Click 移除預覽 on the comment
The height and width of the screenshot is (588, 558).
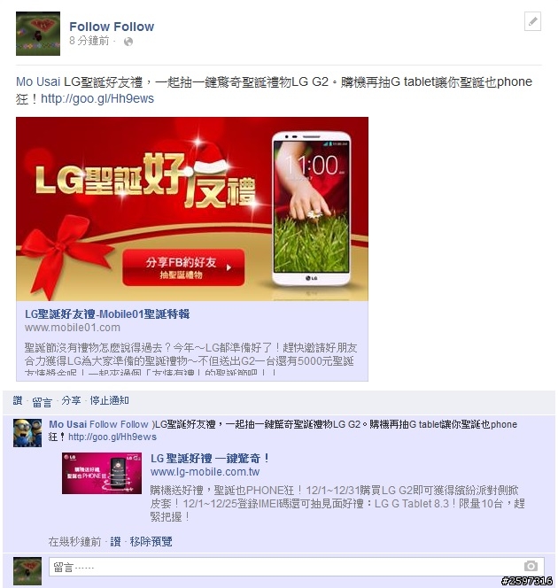click(151, 541)
